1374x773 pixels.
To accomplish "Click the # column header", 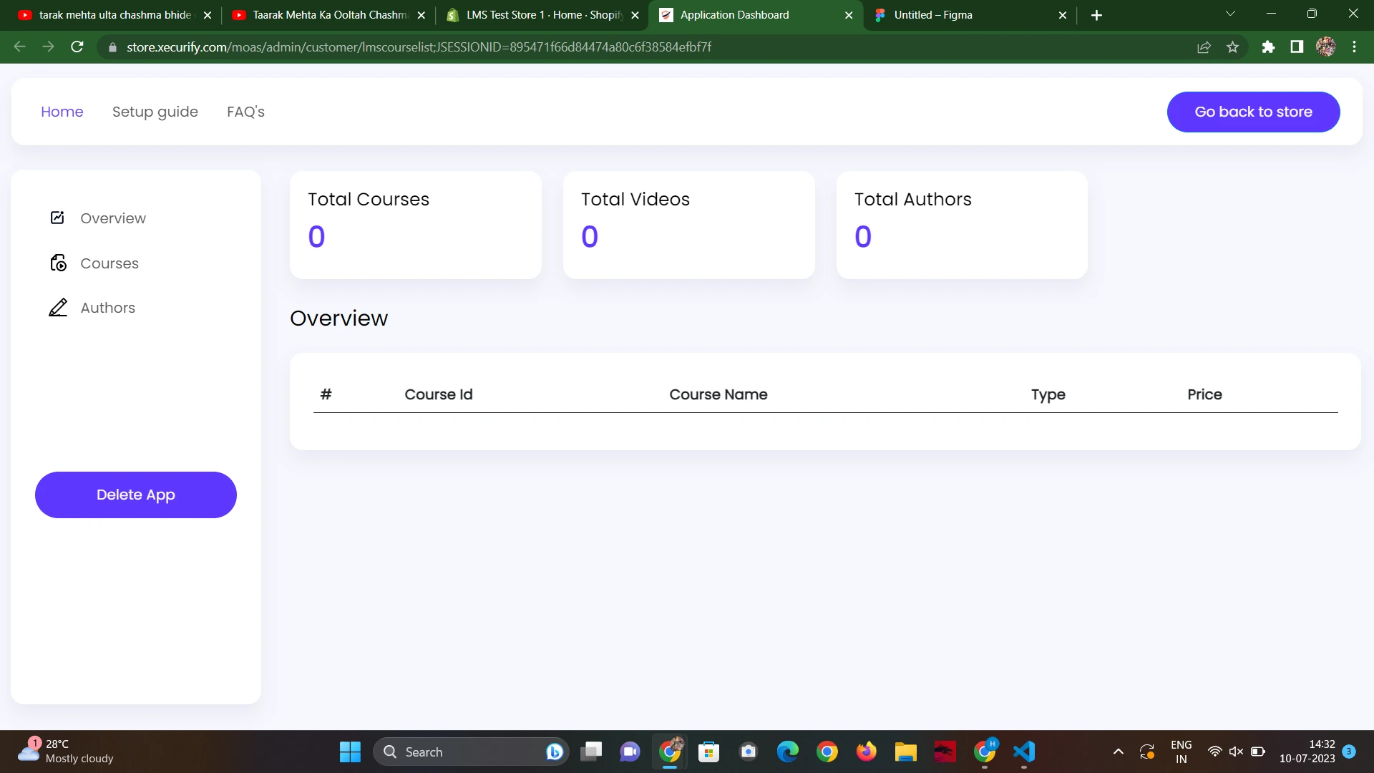I will pyautogui.click(x=326, y=394).
